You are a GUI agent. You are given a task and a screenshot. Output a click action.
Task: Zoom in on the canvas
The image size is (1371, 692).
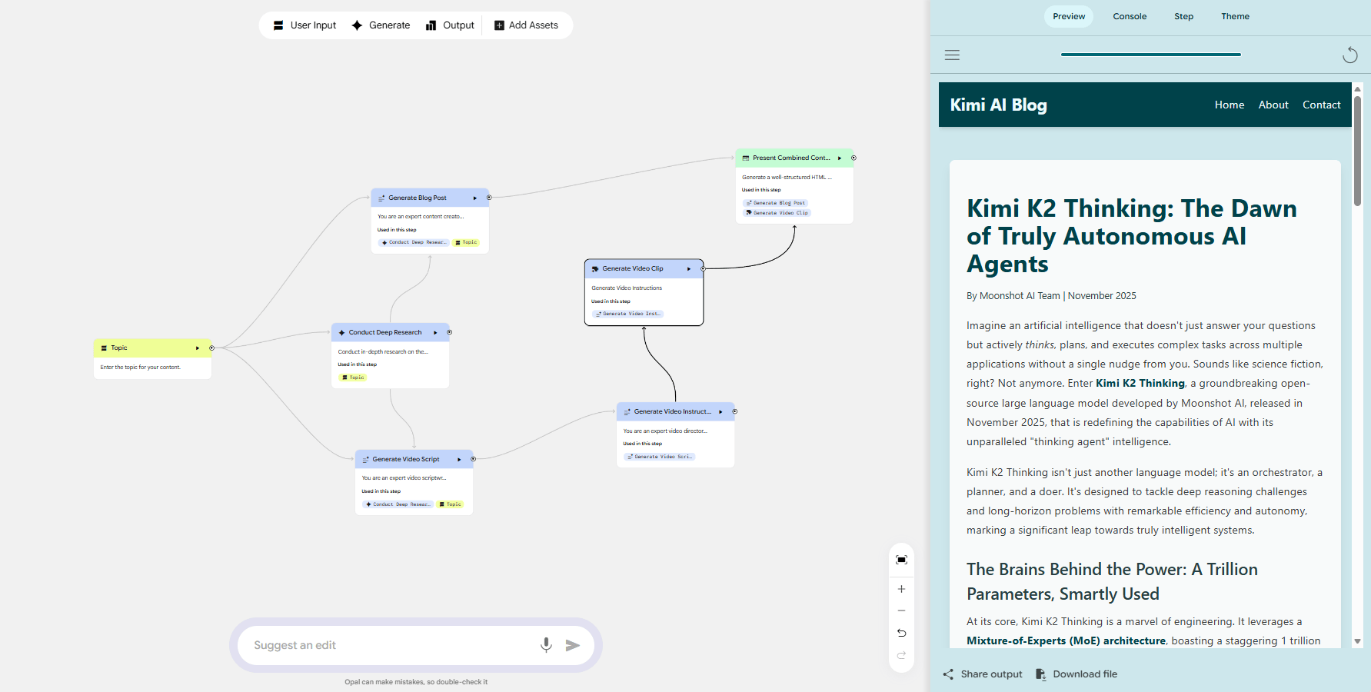(x=902, y=589)
